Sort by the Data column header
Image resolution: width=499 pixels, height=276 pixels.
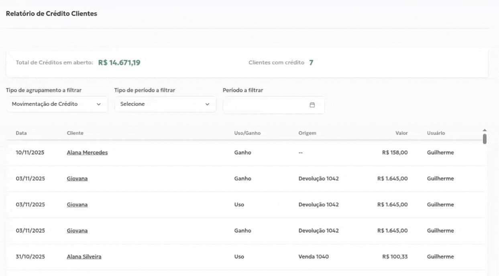[x=21, y=133]
